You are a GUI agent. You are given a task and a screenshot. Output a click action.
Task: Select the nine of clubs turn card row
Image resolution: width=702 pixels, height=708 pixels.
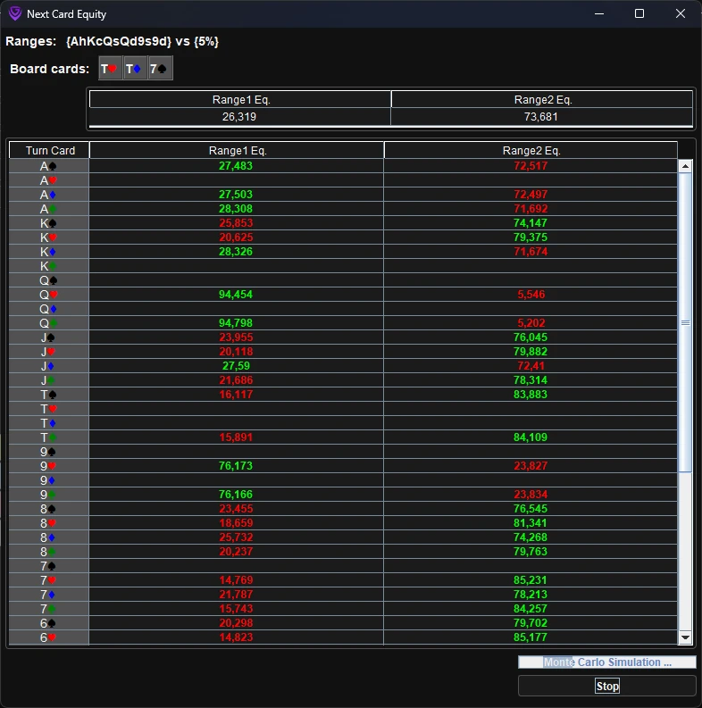(x=49, y=495)
